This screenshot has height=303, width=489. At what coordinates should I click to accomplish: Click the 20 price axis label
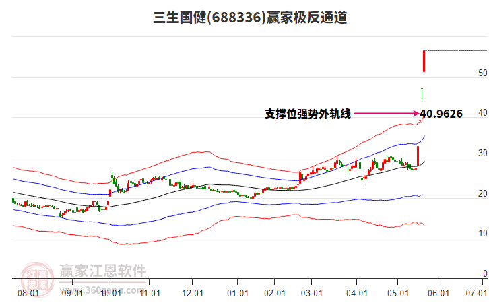pyautogui.click(x=482, y=193)
